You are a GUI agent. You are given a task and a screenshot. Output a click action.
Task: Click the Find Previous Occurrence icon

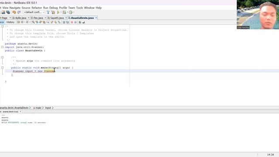click(37, 22)
